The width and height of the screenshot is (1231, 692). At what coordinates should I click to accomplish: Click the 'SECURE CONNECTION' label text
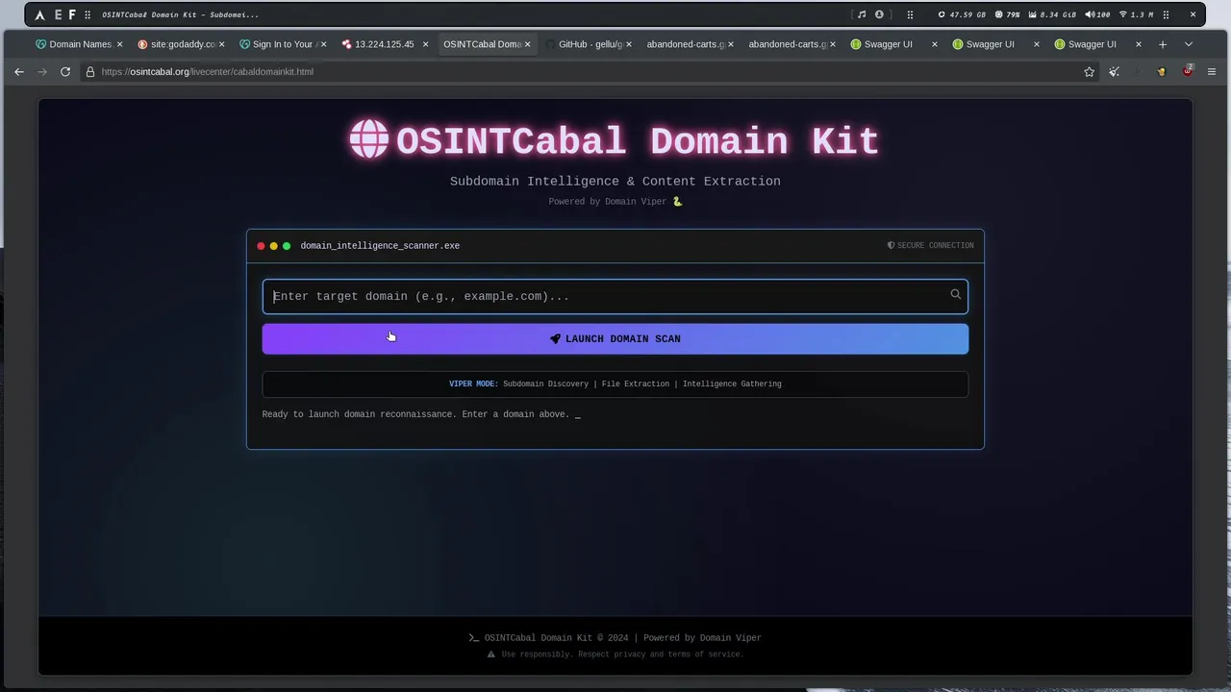(x=936, y=246)
